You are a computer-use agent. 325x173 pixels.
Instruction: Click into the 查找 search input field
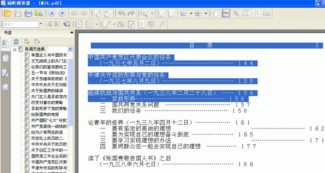pos(21,24)
